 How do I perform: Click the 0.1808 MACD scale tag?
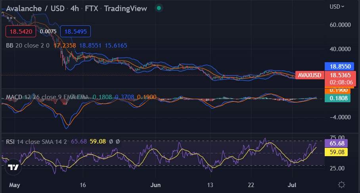[337, 98]
